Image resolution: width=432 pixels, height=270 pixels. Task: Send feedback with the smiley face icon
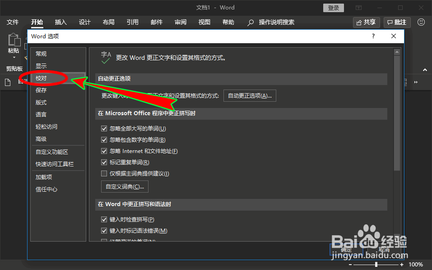421,22
